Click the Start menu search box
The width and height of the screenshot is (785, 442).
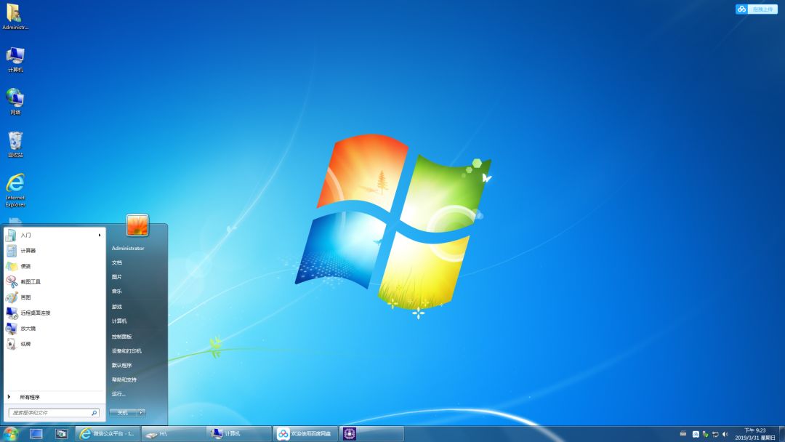coord(51,411)
